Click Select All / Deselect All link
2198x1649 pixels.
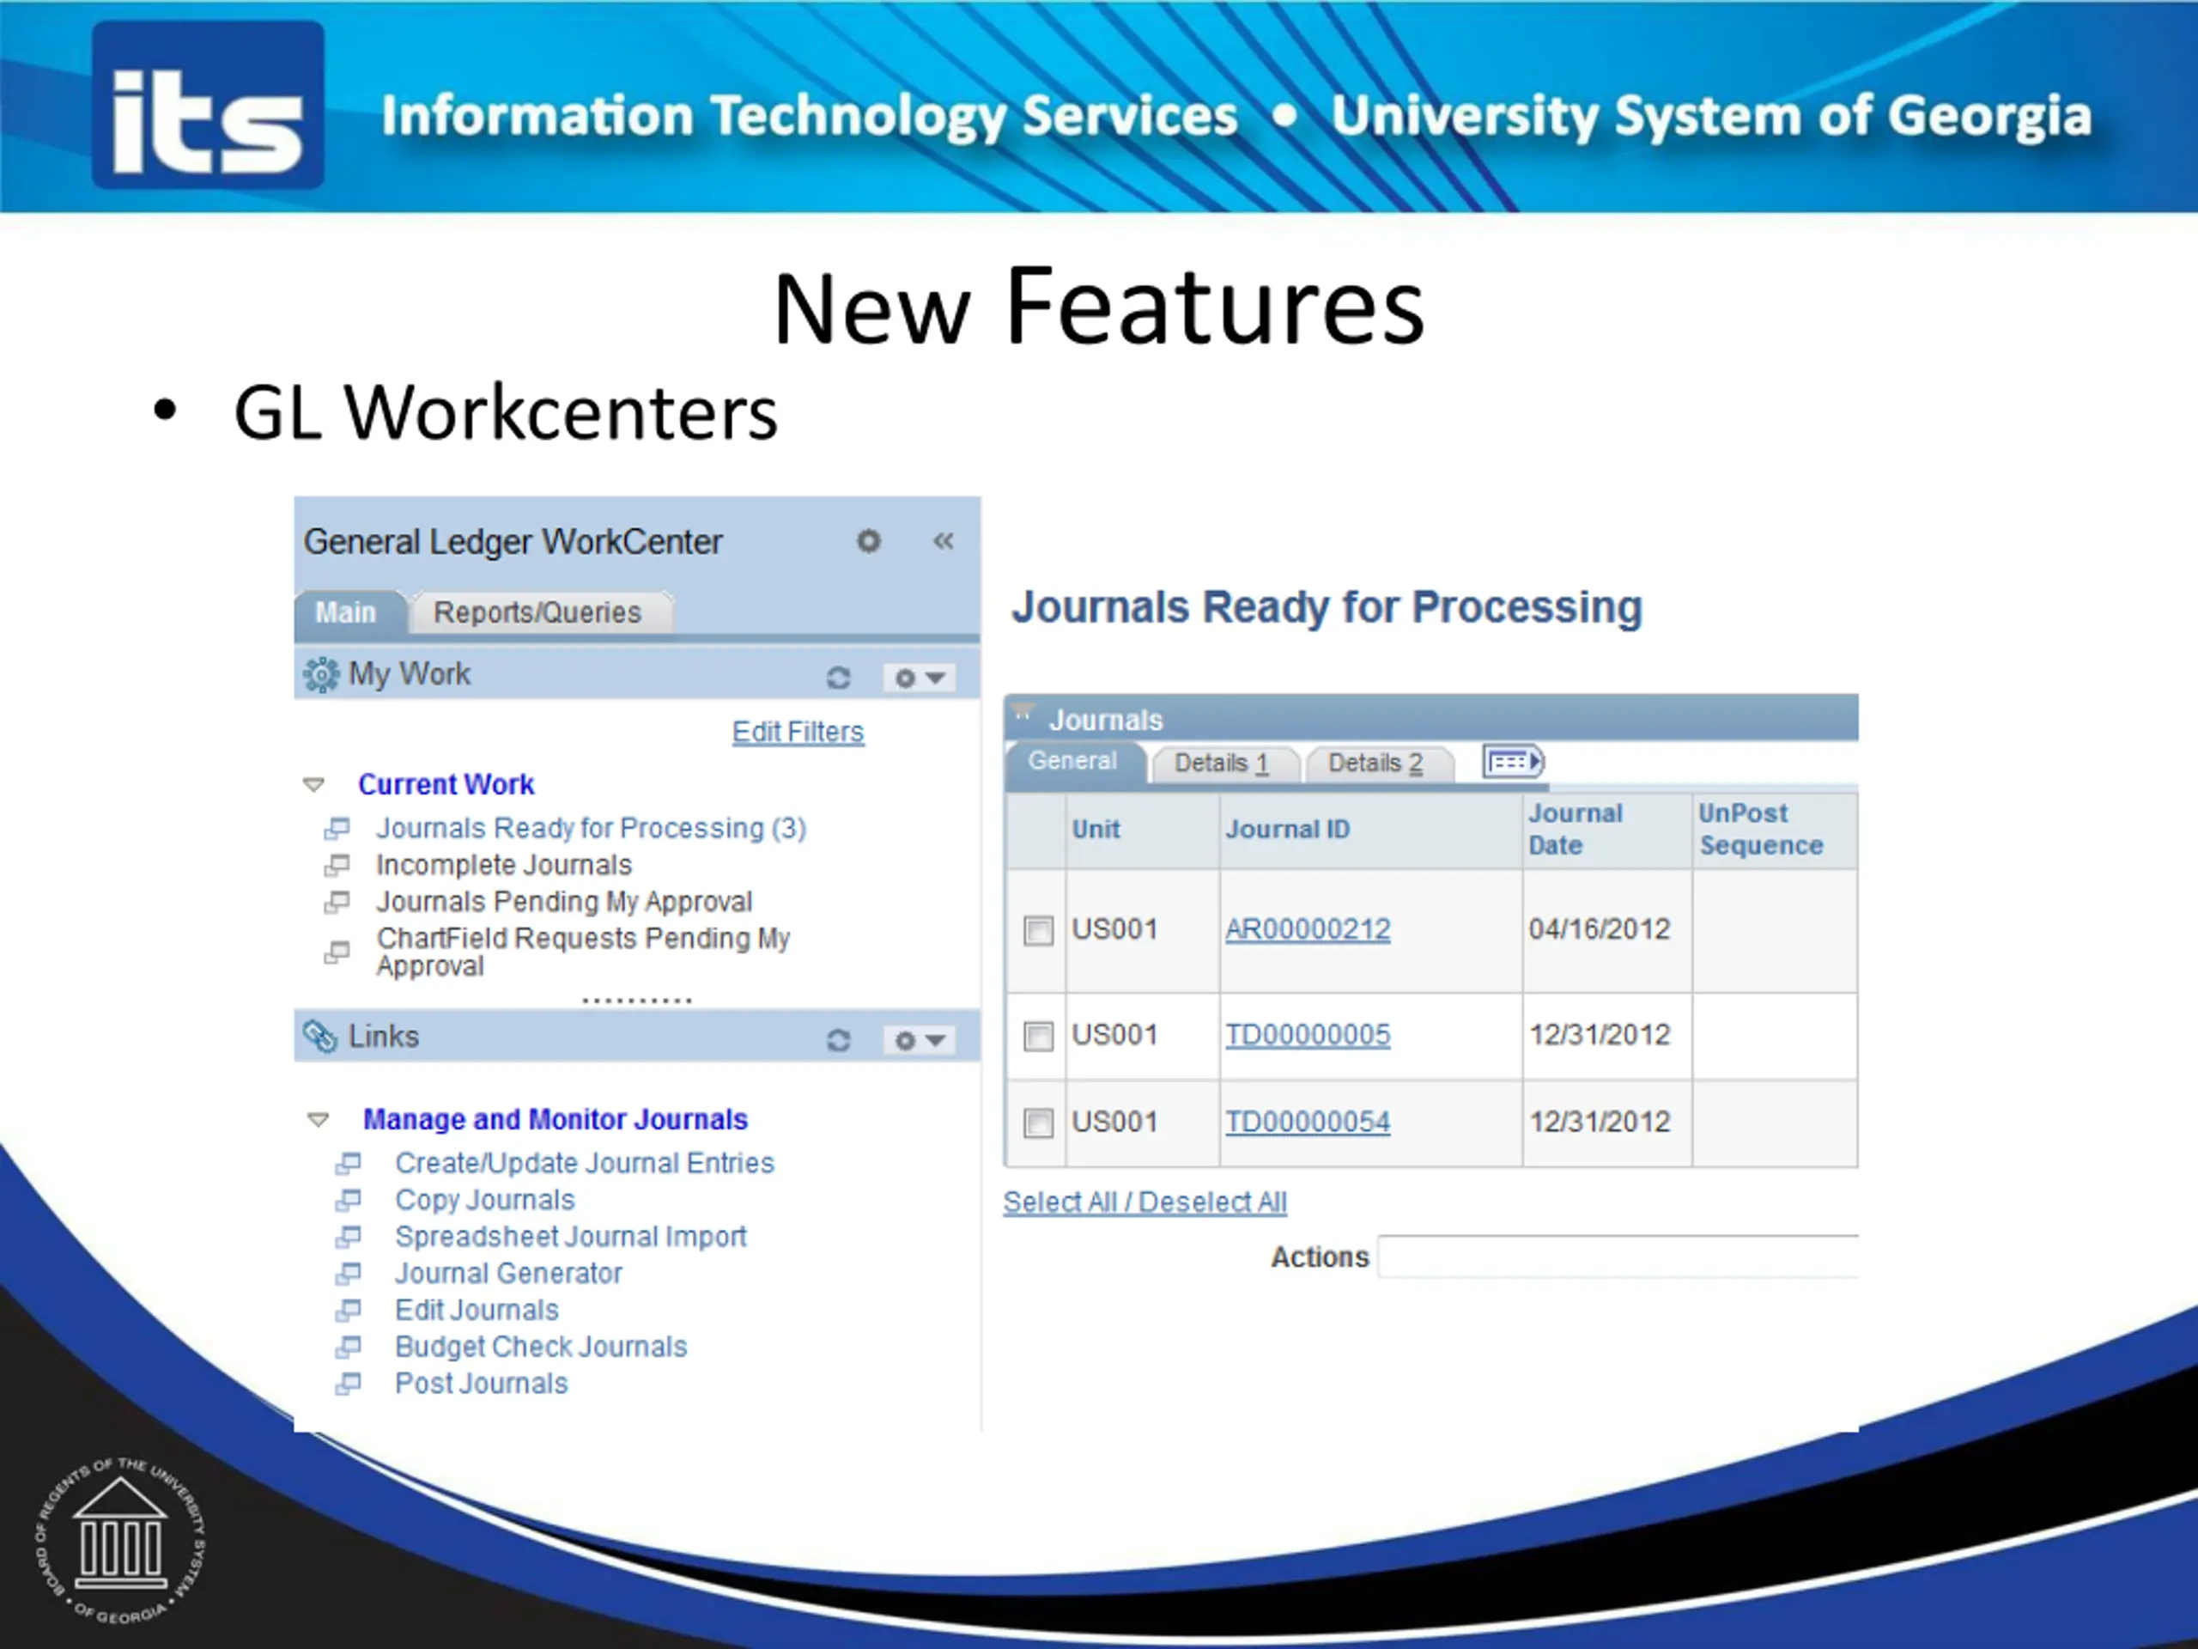point(1145,1202)
